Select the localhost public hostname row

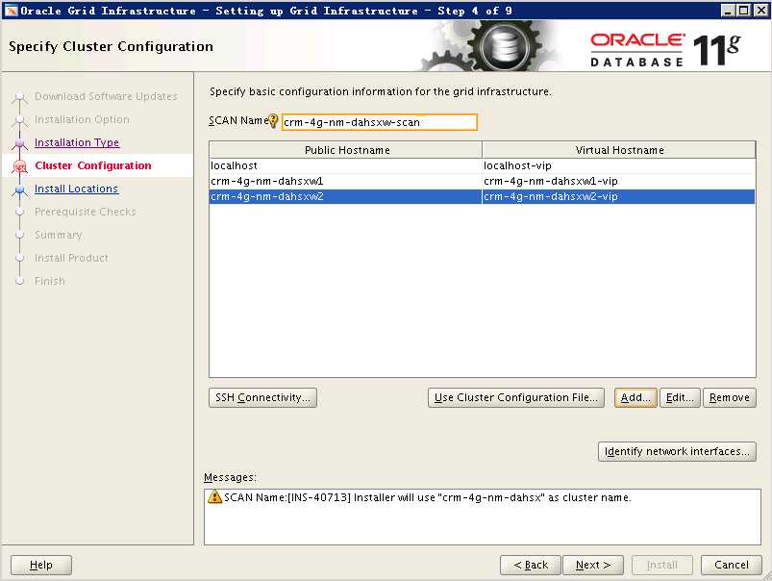[346, 165]
